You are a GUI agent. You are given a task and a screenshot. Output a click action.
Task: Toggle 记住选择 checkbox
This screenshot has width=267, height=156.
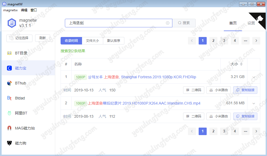point(11,38)
